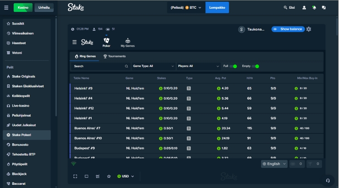Click Stake Pokeri icon in sidebar

pos(8,135)
